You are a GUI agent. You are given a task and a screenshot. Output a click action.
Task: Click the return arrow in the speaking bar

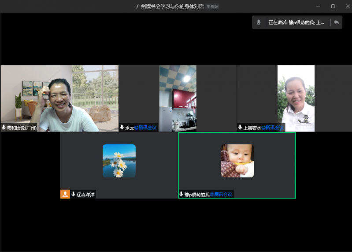[x=336, y=23]
